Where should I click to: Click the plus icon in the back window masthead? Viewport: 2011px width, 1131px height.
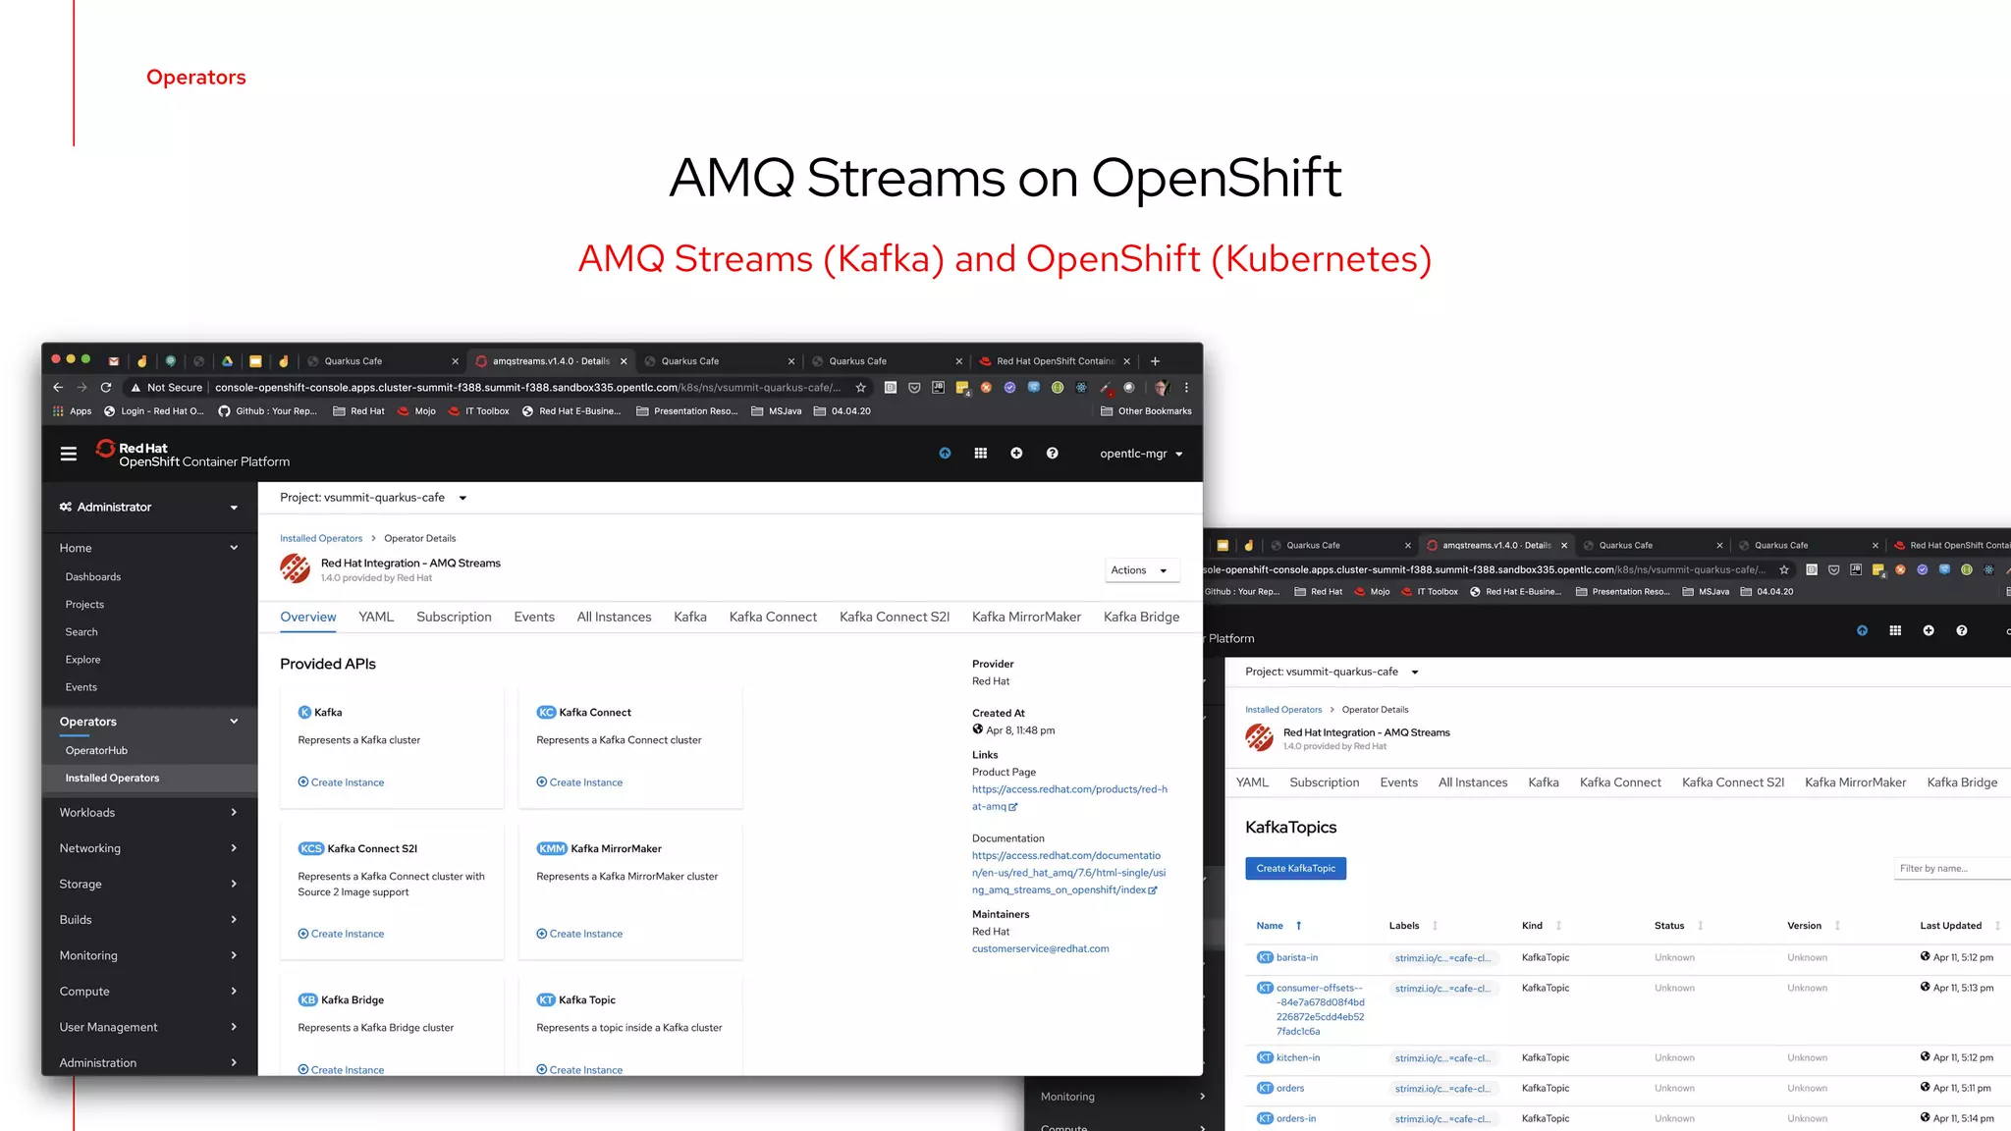click(1929, 630)
